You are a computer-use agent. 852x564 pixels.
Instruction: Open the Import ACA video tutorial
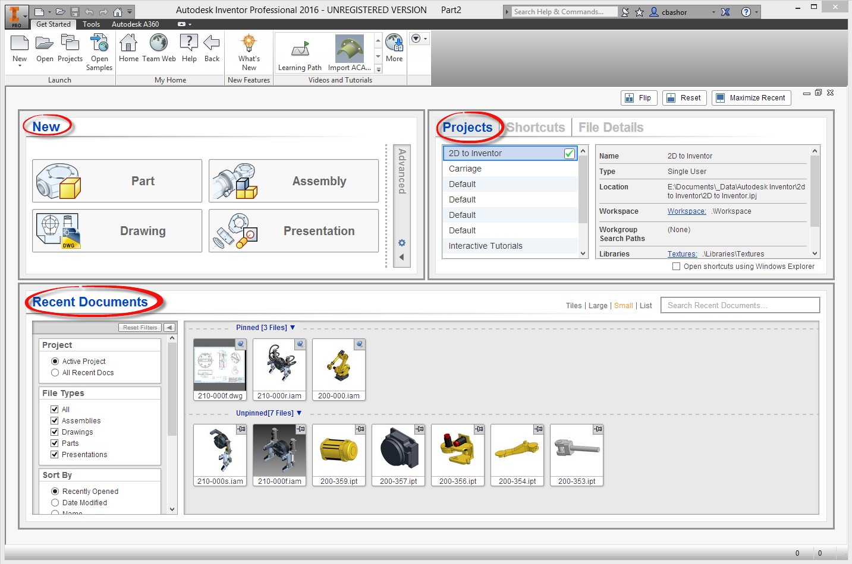350,52
